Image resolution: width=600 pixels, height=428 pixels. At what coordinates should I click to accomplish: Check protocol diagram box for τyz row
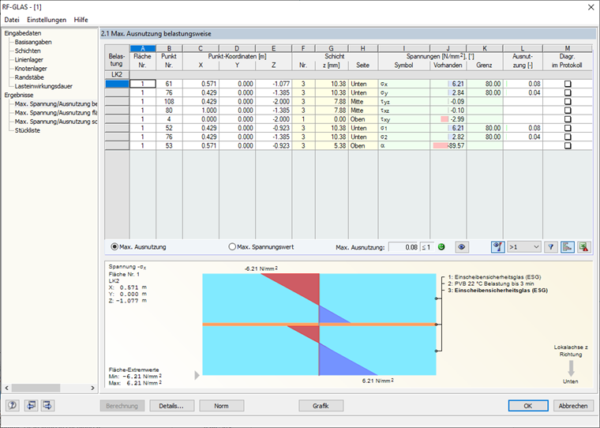click(568, 101)
